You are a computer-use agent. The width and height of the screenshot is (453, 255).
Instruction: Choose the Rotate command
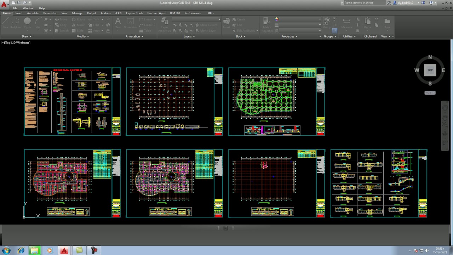(x=78, y=19)
